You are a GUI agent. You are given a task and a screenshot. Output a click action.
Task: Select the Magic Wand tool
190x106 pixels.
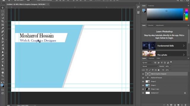point(3,18)
